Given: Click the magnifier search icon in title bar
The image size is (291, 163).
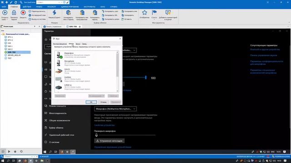Looking at the screenshot, I should coord(21,2).
